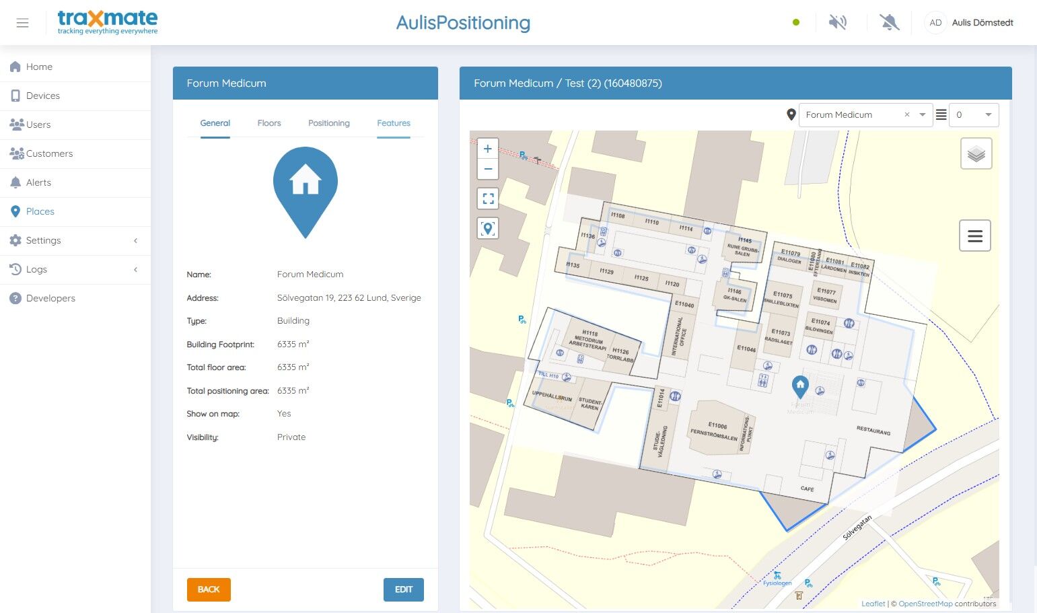Open the map hamburger menu button
The width and height of the screenshot is (1037, 613).
pos(974,236)
